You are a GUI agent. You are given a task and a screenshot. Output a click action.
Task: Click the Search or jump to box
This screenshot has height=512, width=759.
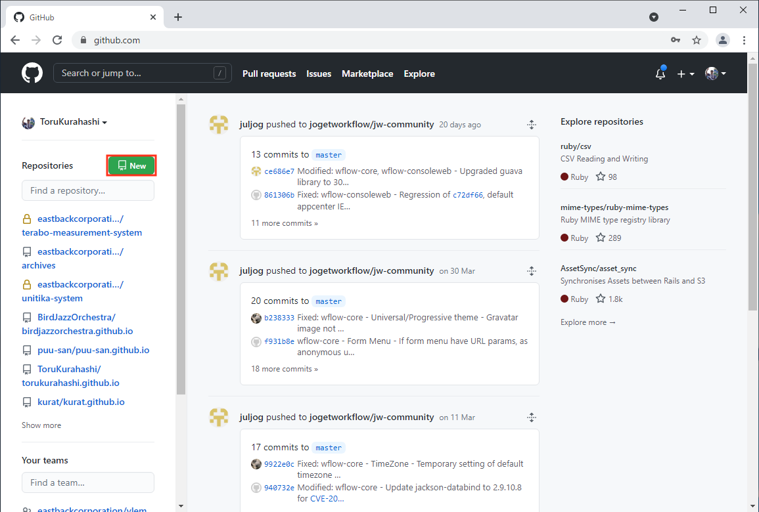click(143, 73)
